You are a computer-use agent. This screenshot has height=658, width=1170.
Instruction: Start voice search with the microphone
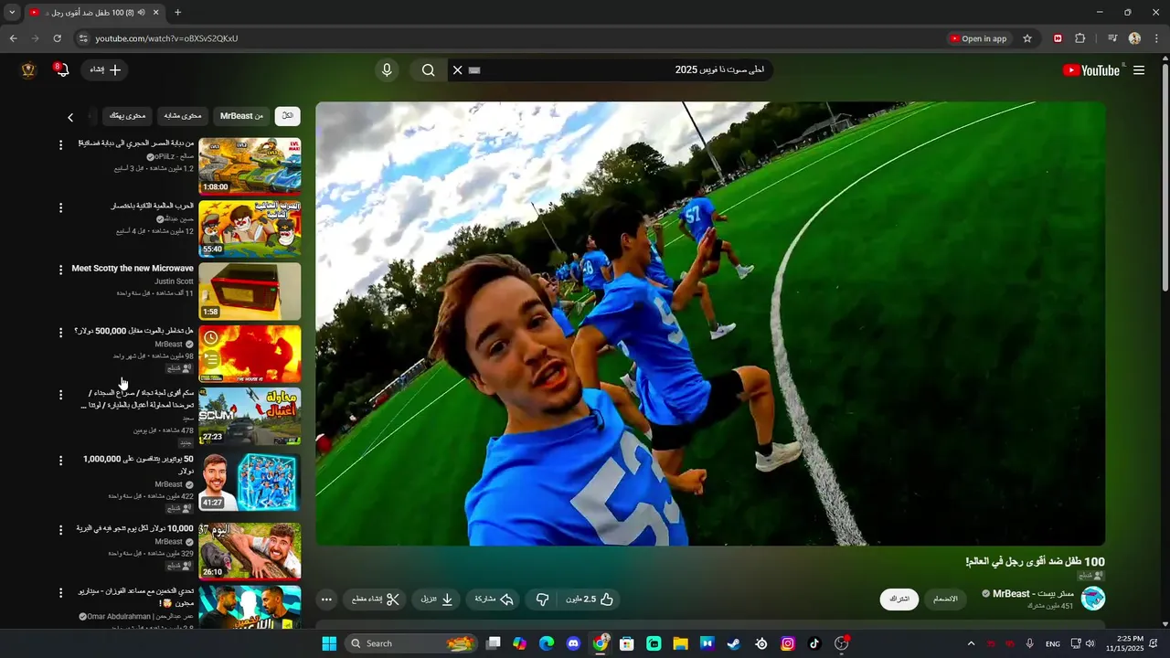click(387, 70)
